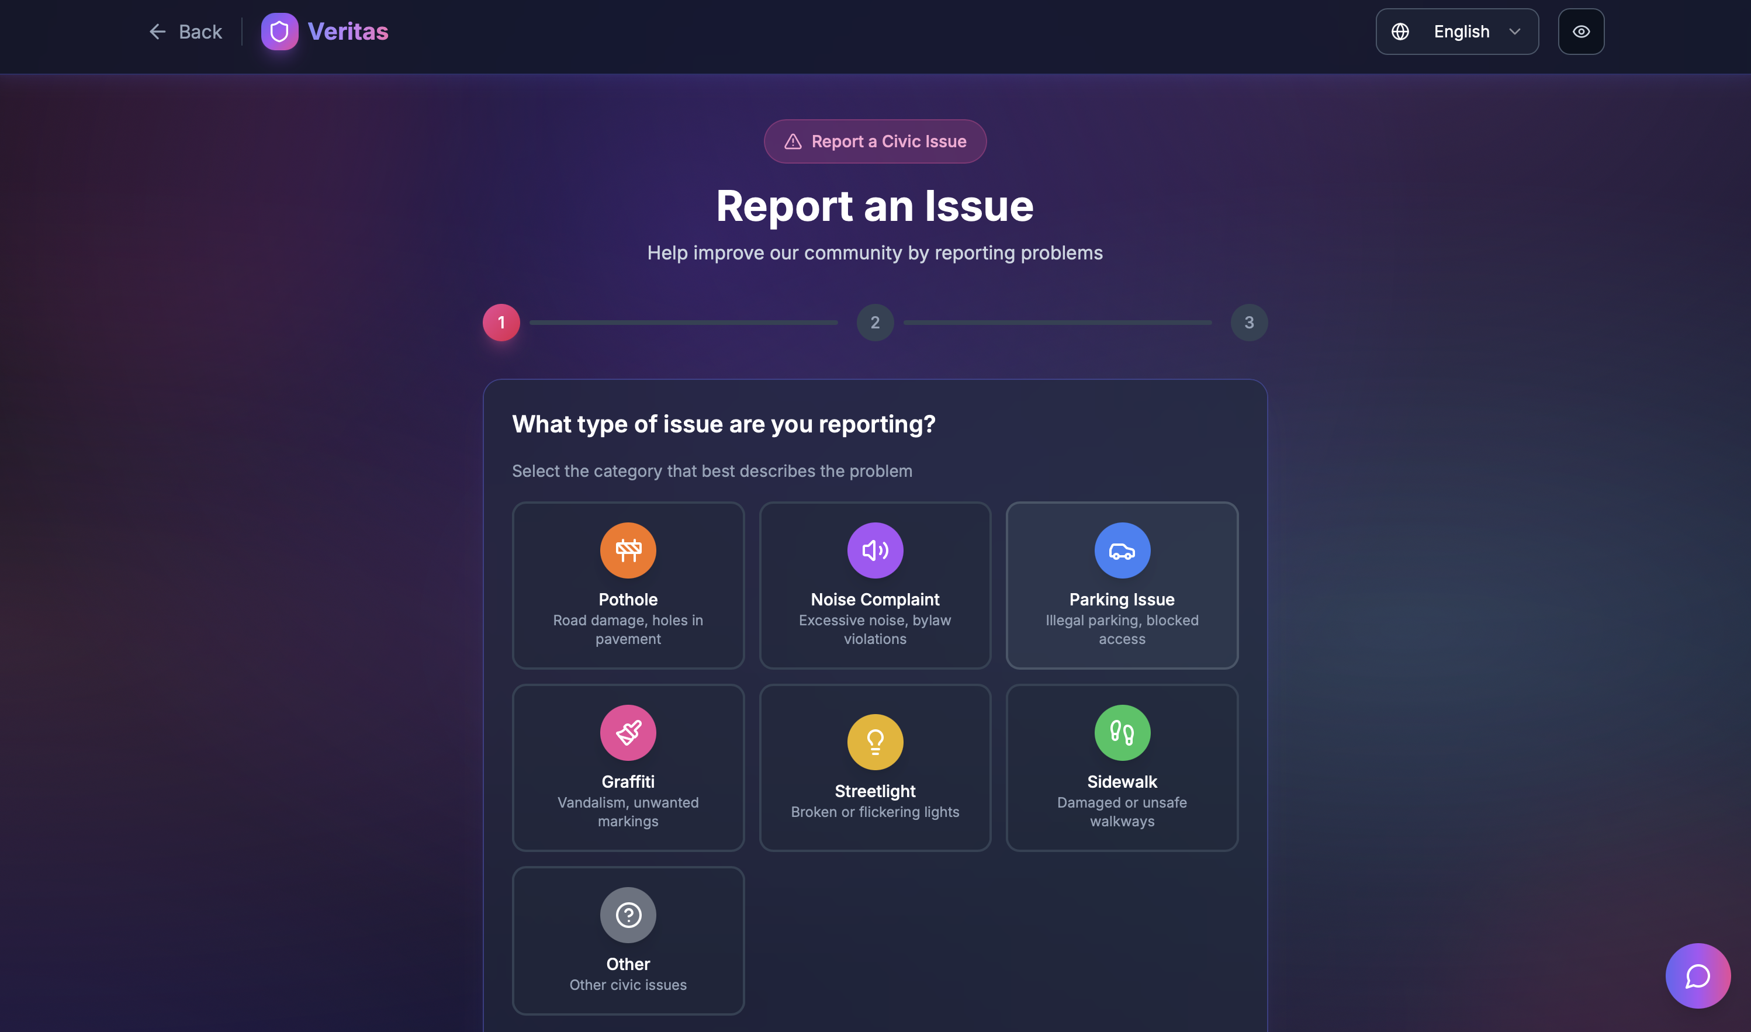Click the gray Other question mark icon
This screenshot has height=1032, width=1751.
[x=628, y=915]
